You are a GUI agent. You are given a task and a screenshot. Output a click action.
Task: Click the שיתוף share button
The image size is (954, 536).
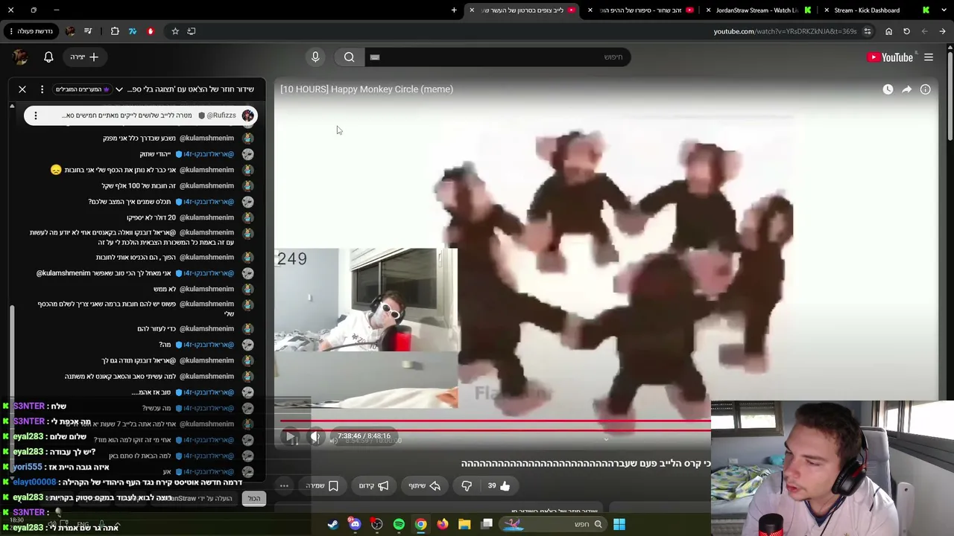click(x=425, y=485)
